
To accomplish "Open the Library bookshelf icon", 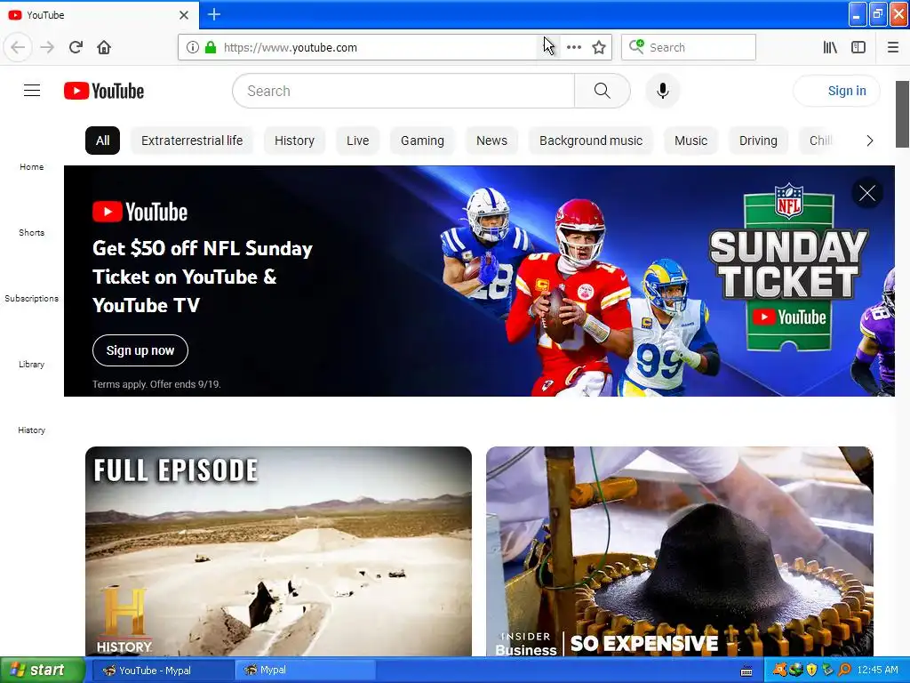I will coord(830,47).
